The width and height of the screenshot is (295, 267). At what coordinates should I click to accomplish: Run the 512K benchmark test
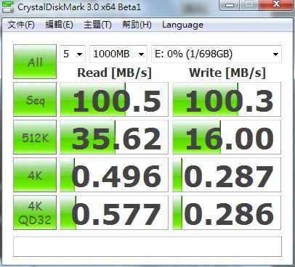[35, 137]
